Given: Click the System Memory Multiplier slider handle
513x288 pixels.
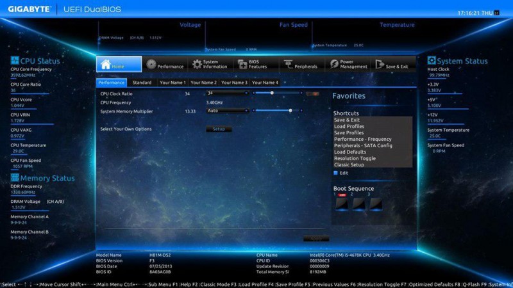Looking at the screenshot, I should point(290,111).
